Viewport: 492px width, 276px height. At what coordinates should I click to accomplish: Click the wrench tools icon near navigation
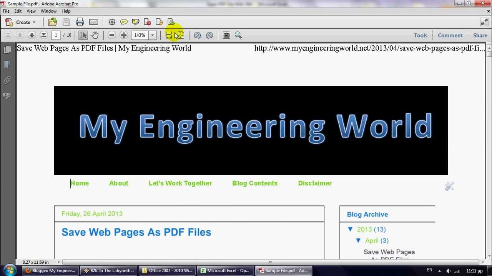[449, 186]
